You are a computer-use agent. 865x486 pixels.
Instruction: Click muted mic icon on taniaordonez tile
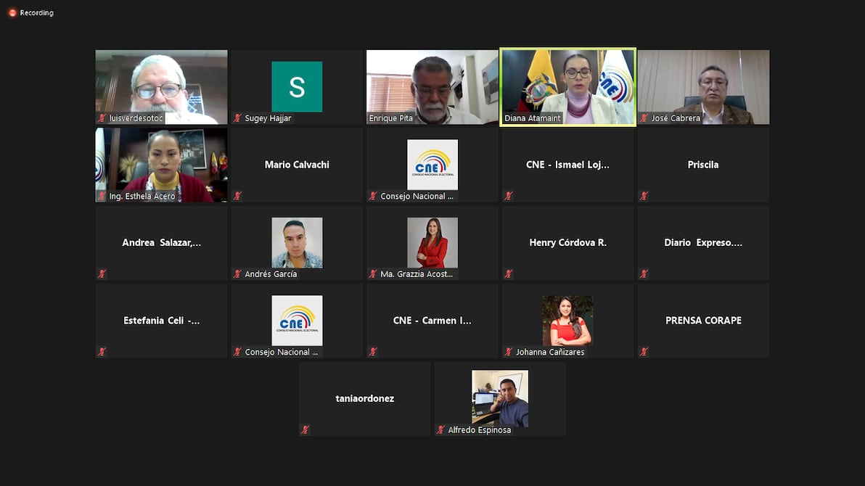(306, 429)
